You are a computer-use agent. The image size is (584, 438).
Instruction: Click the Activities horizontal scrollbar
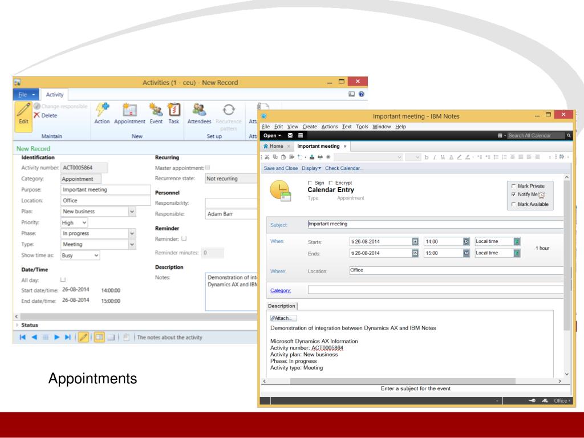tap(139, 317)
